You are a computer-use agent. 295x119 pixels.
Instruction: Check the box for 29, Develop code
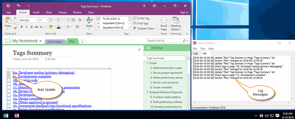(9, 80)
